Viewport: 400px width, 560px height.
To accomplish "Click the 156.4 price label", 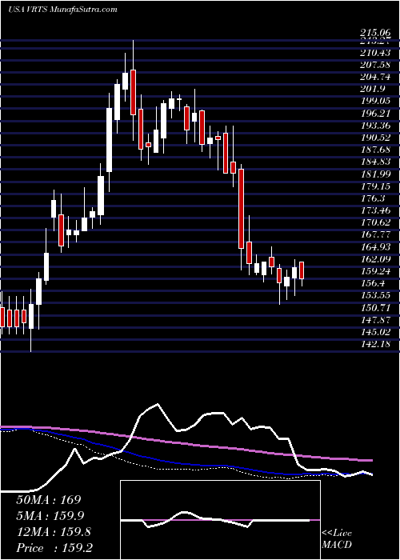I will click(x=374, y=283).
